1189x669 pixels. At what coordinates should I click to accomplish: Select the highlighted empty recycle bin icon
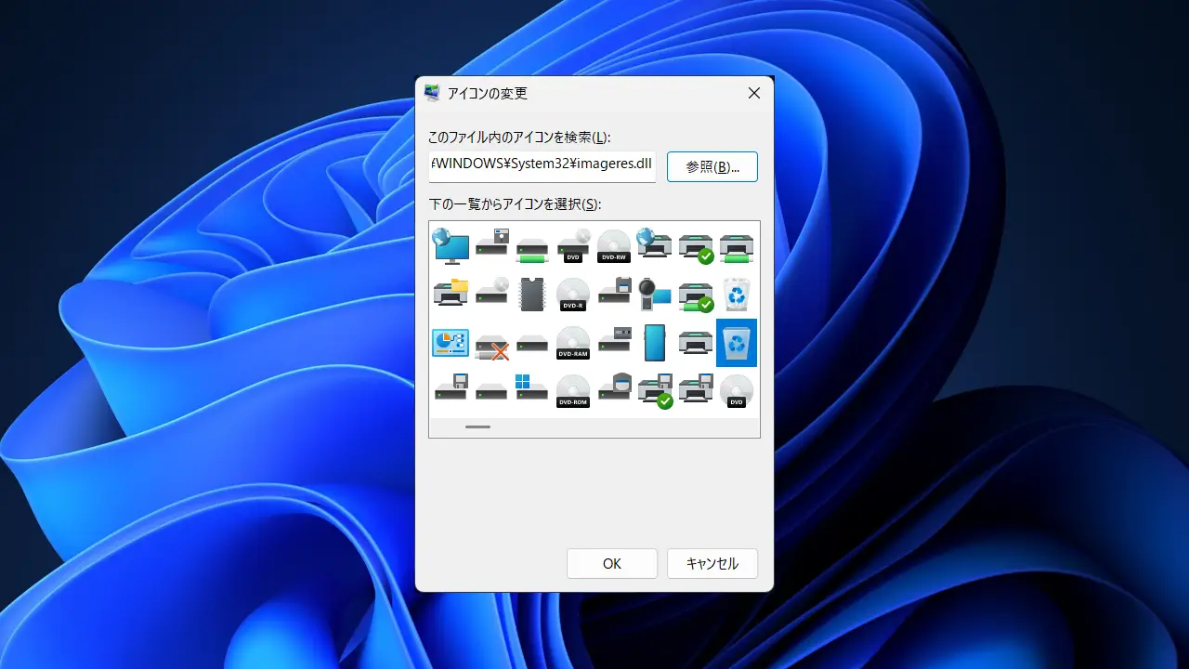point(737,343)
